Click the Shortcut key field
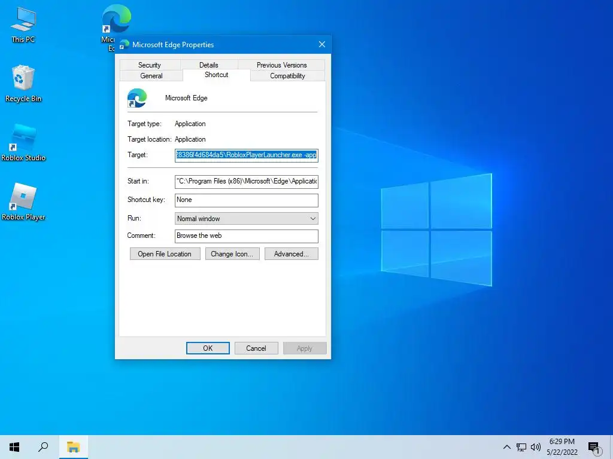The height and width of the screenshot is (459, 613). click(x=246, y=200)
